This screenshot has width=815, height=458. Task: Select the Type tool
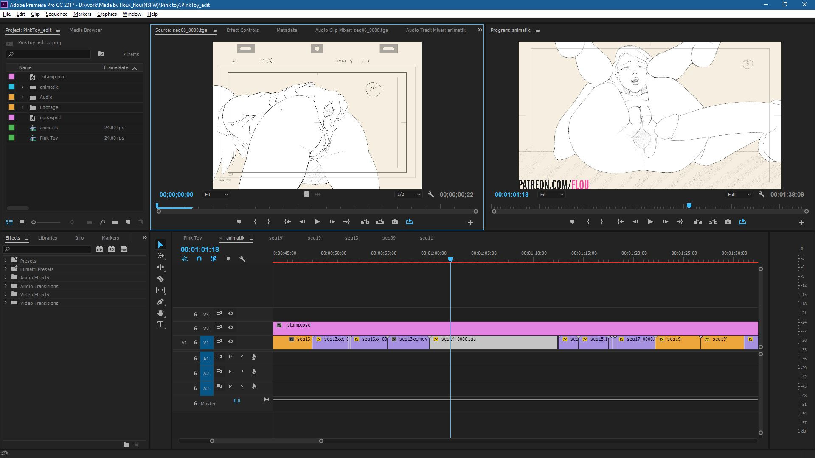[160, 324]
